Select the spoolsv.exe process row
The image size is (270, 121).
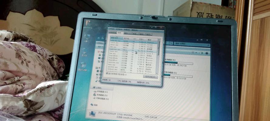(x=131, y=67)
